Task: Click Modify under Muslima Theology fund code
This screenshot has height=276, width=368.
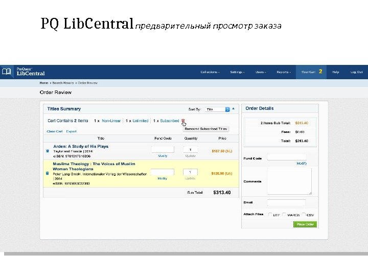Action: click(162, 178)
